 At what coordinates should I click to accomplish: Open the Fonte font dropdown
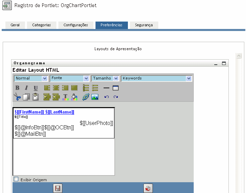(x=70, y=78)
